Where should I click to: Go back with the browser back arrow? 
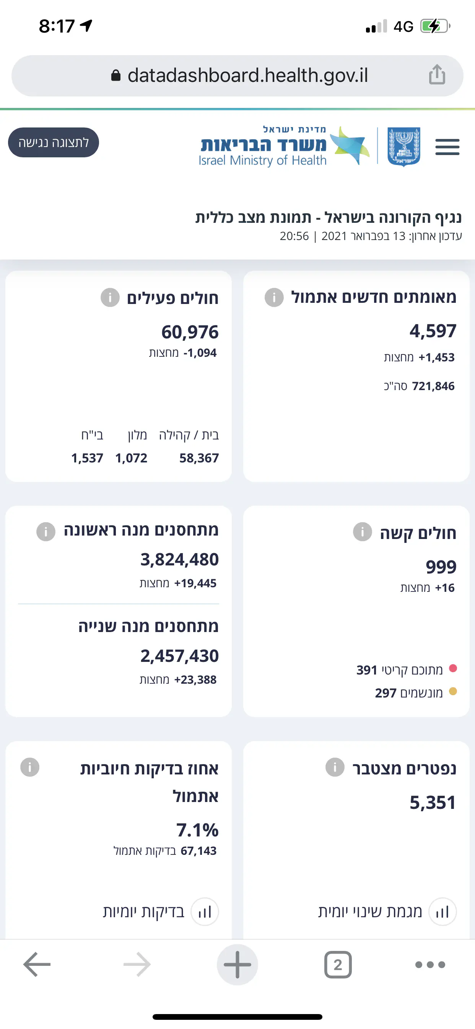click(x=37, y=964)
